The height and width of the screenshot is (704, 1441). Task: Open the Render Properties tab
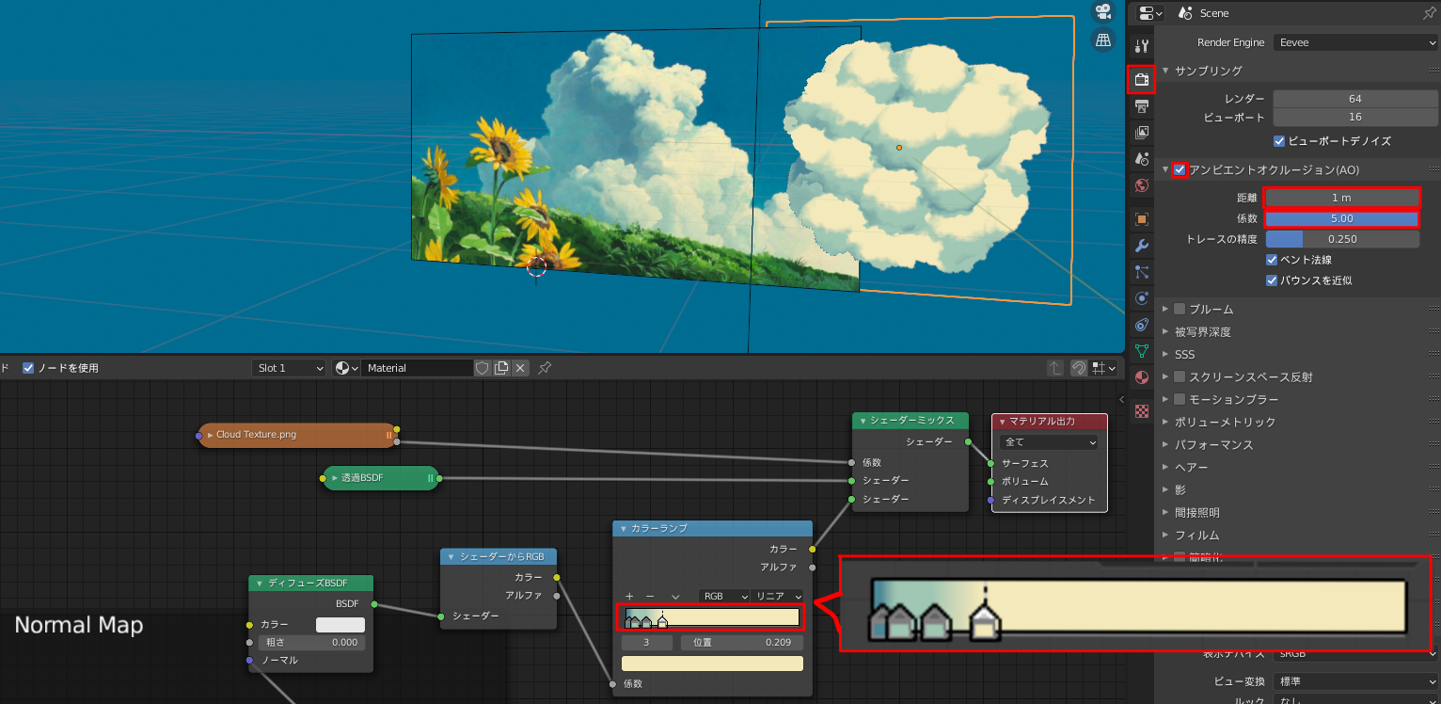click(1141, 79)
